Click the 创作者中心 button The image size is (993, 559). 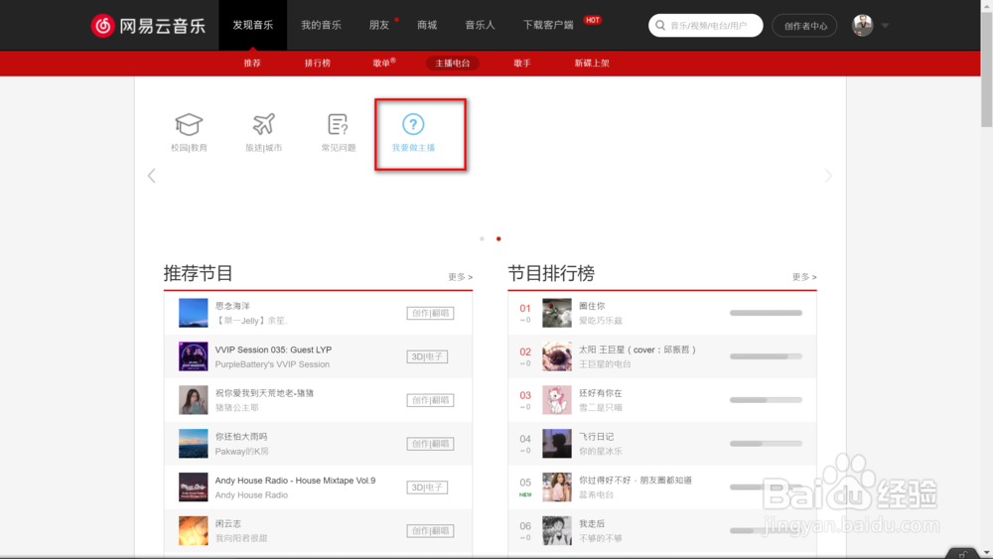[x=805, y=26]
